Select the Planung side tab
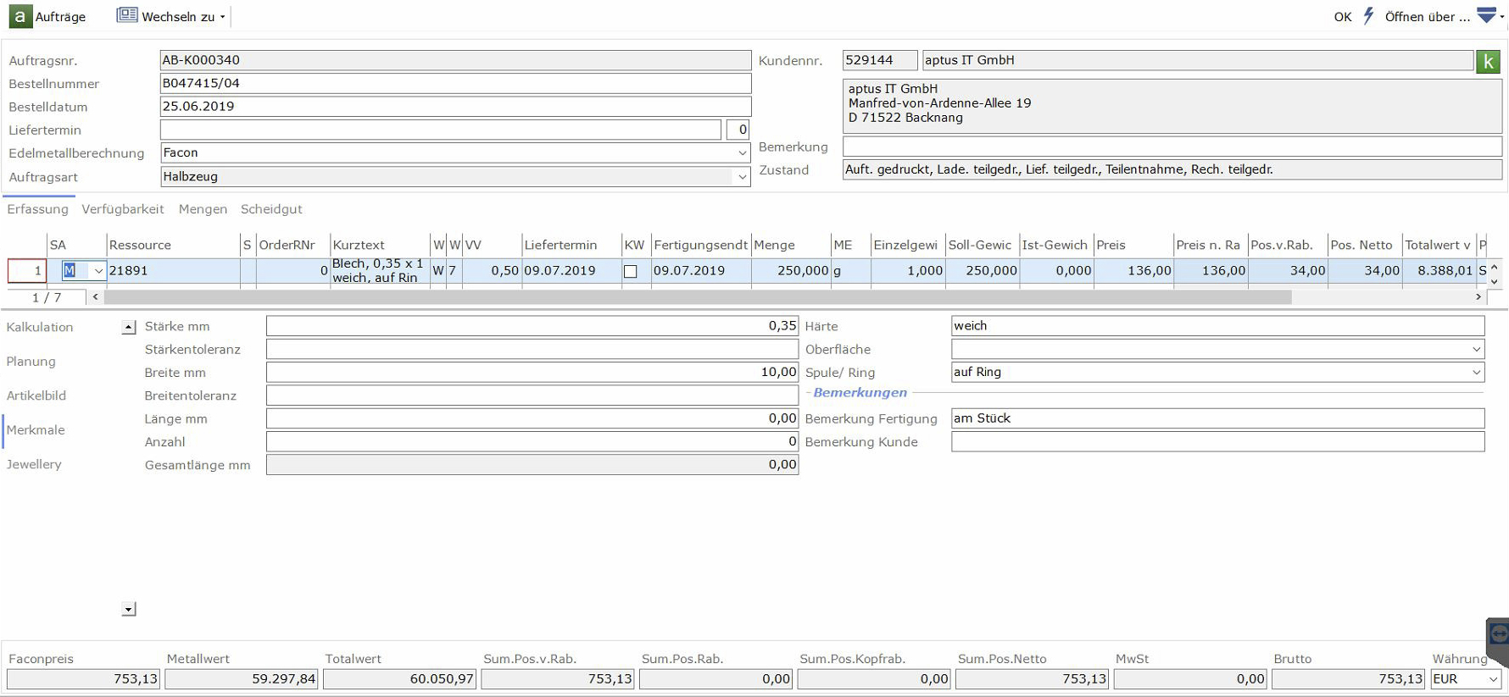 31,362
